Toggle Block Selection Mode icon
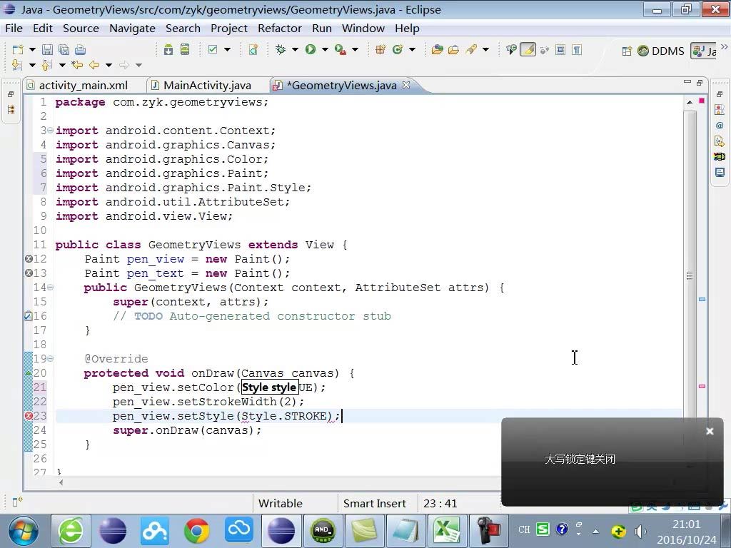 (561, 49)
